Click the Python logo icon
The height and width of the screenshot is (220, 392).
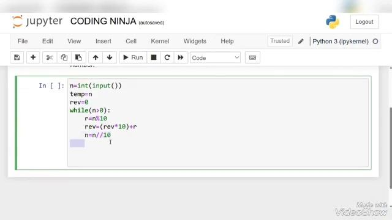click(333, 22)
